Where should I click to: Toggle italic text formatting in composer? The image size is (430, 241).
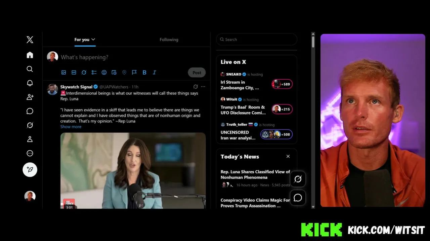tap(155, 72)
